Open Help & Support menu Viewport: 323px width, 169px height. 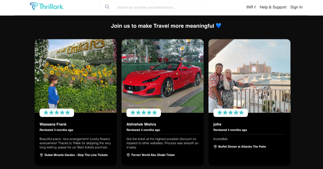point(273,7)
